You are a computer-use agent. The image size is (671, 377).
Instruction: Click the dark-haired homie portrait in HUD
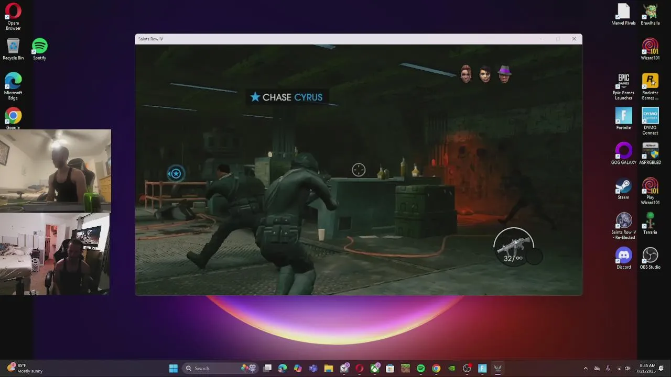(x=485, y=74)
